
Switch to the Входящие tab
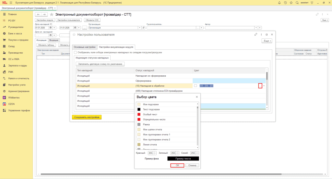(x=54, y=40)
